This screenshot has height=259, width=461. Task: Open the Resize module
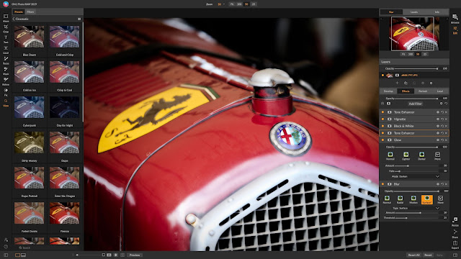click(455, 222)
